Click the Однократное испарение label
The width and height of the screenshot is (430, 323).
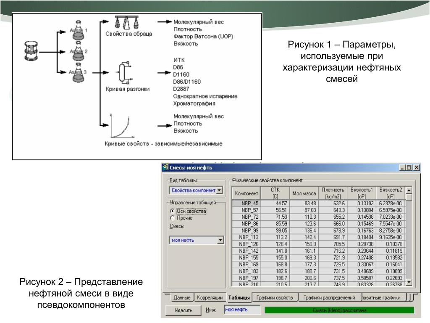pyautogui.click(x=205, y=96)
